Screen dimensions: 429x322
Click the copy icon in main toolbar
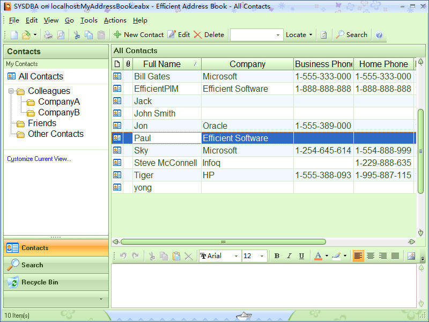[x=88, y=35]
